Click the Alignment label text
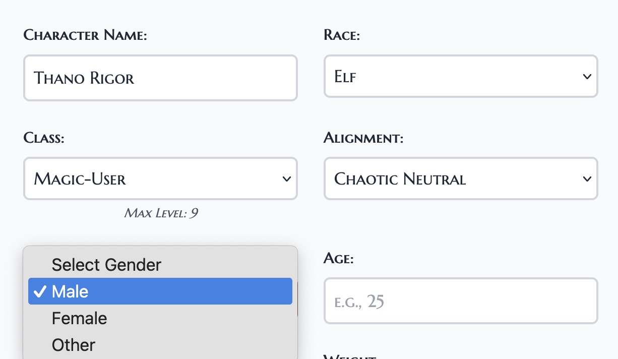618x359 pixels. 363,138
